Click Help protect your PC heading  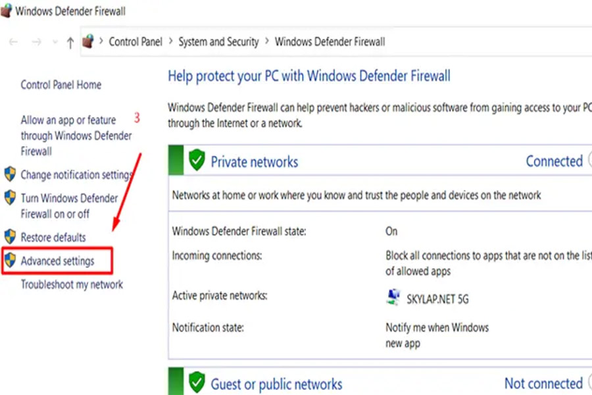tap(309, 76)
